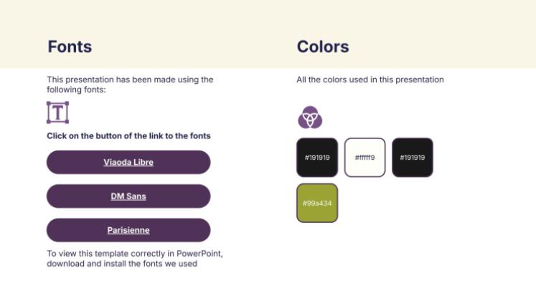Click the 'Fonts' heading
536x301 pixels.
click(70, 47)
